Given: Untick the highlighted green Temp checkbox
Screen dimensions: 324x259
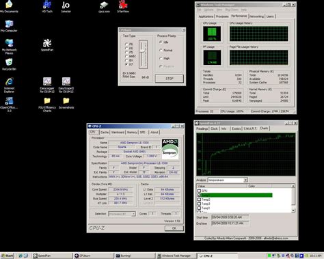Looking at the screenshot, I should 199,195.
